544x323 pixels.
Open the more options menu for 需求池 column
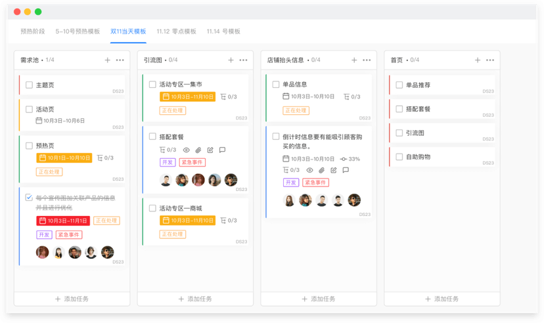click(120, 60)
